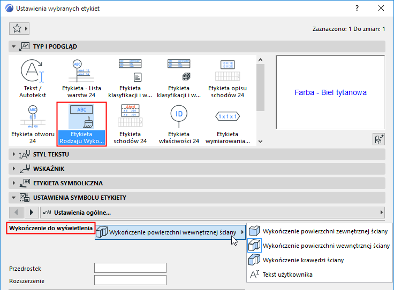Select Etykieta Rodzaju Wykończenia label
Screen dimensions: 394x290
tap(81, 124)
